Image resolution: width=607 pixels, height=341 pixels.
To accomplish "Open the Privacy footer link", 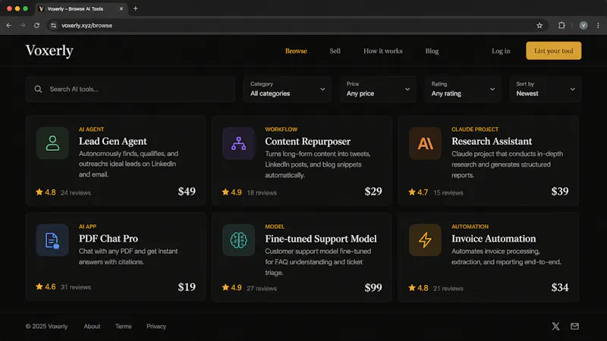I will pyautogui.click(x=156, y=327).
